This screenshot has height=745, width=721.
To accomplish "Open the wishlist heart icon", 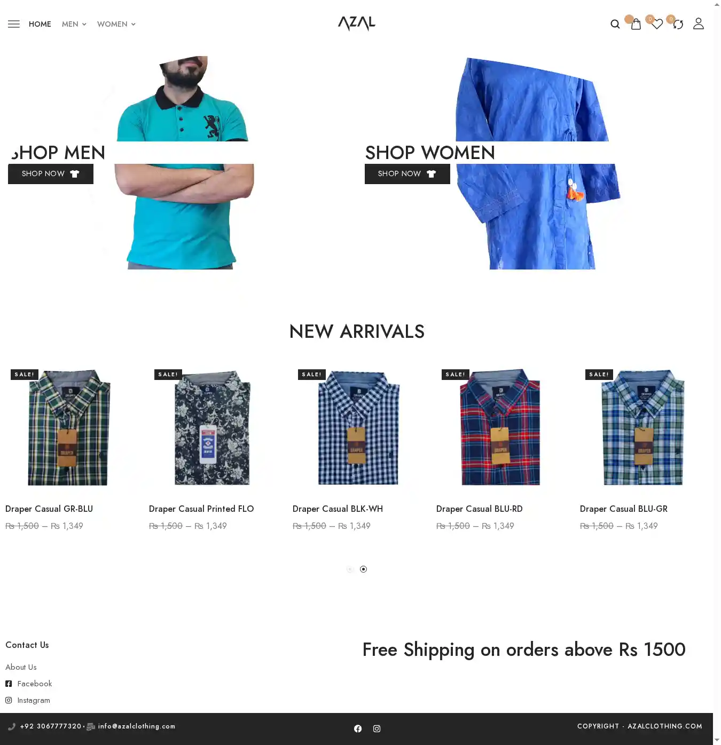I will pyautogui.click(x=657, y=24).
